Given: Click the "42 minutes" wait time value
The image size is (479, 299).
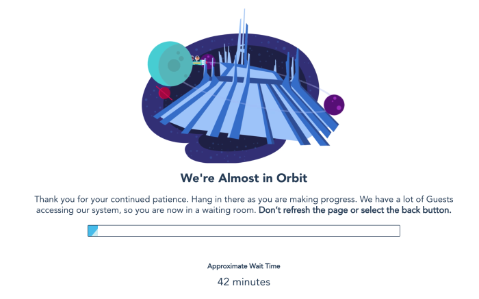Looking at the screenshot, I should [244, 282].
